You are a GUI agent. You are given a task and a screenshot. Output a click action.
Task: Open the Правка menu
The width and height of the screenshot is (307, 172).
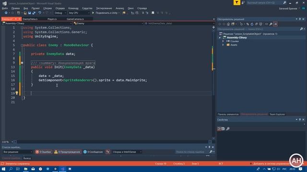pyautogui.click(x=15, y=8)
